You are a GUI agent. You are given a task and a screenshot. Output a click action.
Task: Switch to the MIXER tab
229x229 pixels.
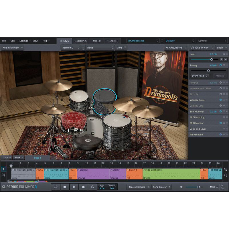coord(97,41)
